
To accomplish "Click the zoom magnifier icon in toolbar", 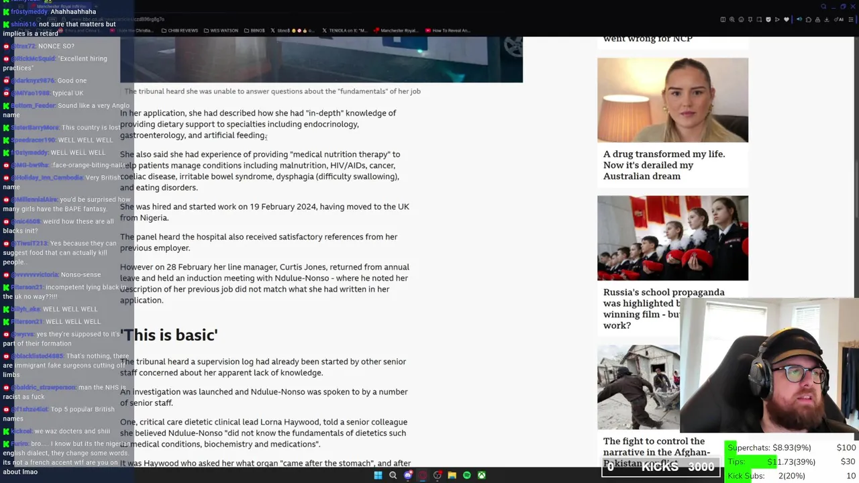I will click(x=732, y=19).
